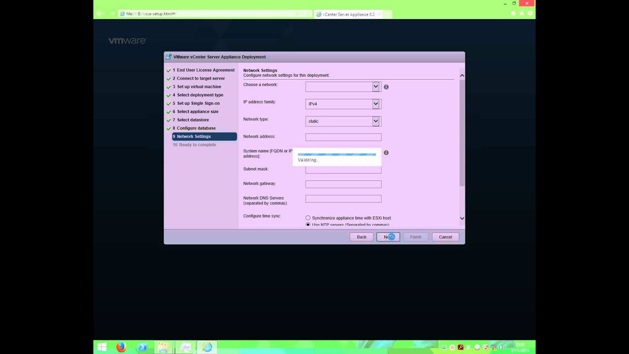The width and height of the screenshot is (629, 354).
Task: Click the info icon beside System name
Action: (x=386, y=152)
